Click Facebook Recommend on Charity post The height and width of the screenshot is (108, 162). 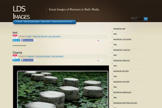pyautogui.click(x=27, y=60)
